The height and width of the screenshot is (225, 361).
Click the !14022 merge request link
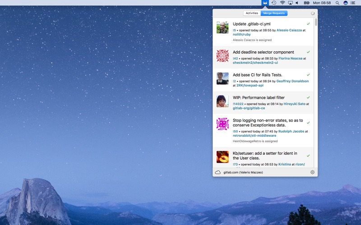click(x=238, y=104)
